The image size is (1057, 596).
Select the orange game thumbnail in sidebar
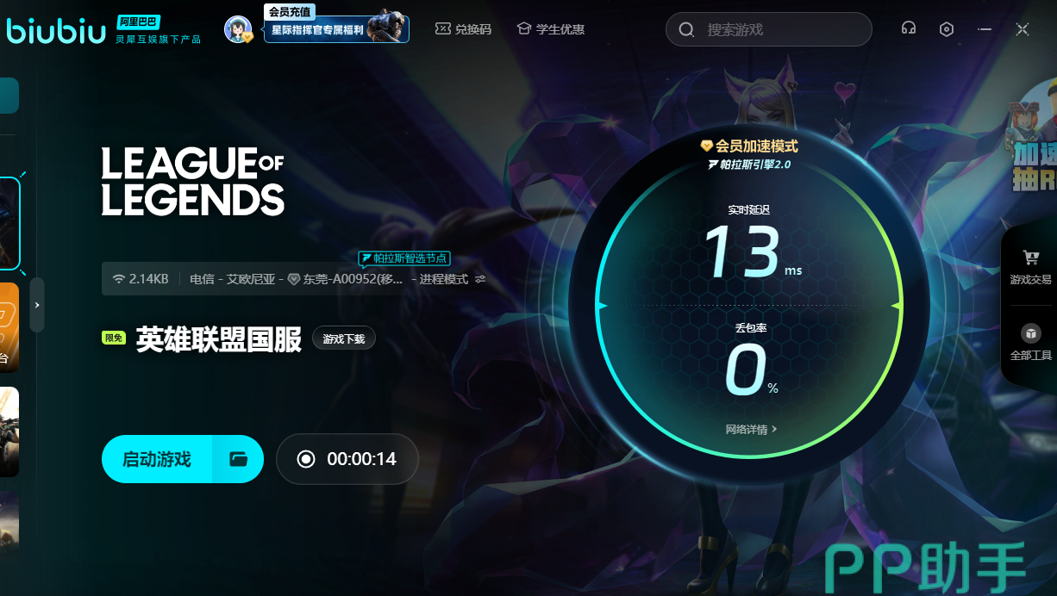[9, 327]
